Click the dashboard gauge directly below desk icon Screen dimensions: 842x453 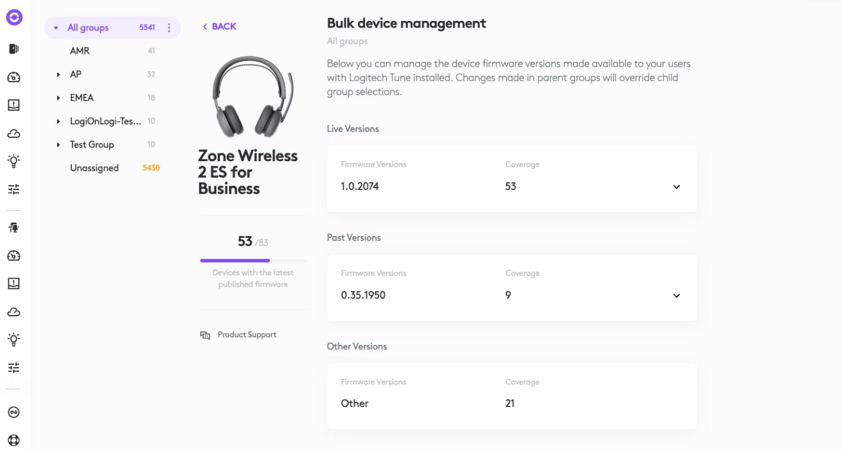point(14,256)
